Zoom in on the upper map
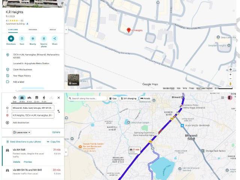Screen dimensions: 240x180 (230, 75)
